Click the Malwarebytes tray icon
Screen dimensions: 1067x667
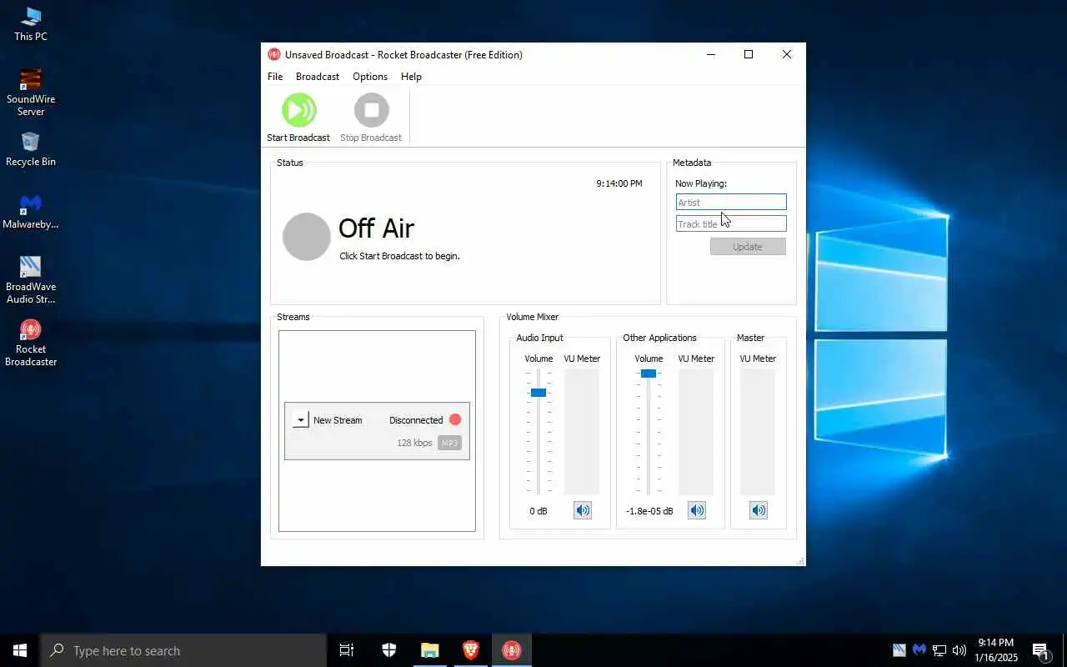919,650
